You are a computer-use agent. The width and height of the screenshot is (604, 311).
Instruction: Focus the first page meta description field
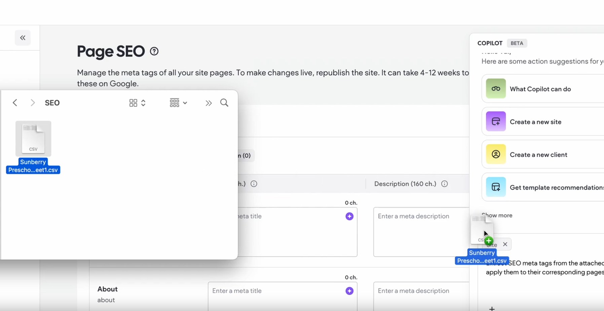421,232
